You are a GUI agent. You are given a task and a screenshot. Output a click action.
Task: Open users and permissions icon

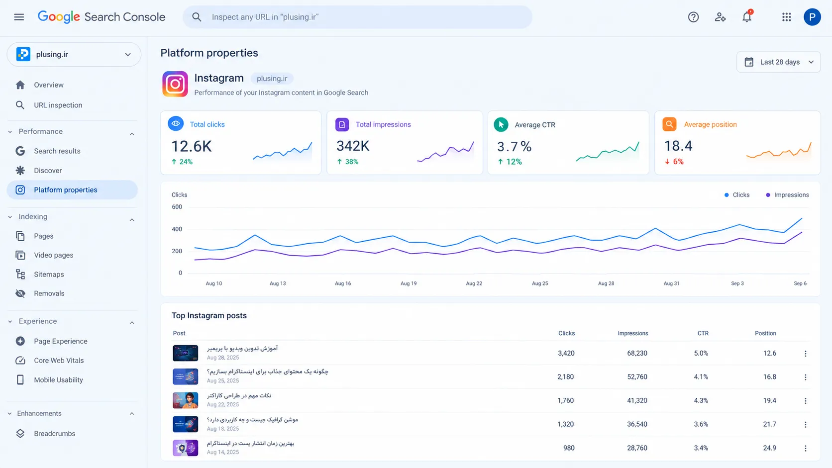720,17
